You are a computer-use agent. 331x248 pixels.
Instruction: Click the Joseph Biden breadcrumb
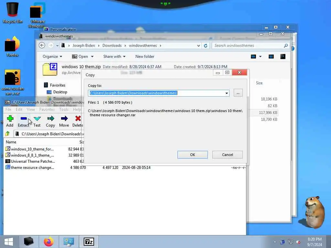[x=84, y=46]
